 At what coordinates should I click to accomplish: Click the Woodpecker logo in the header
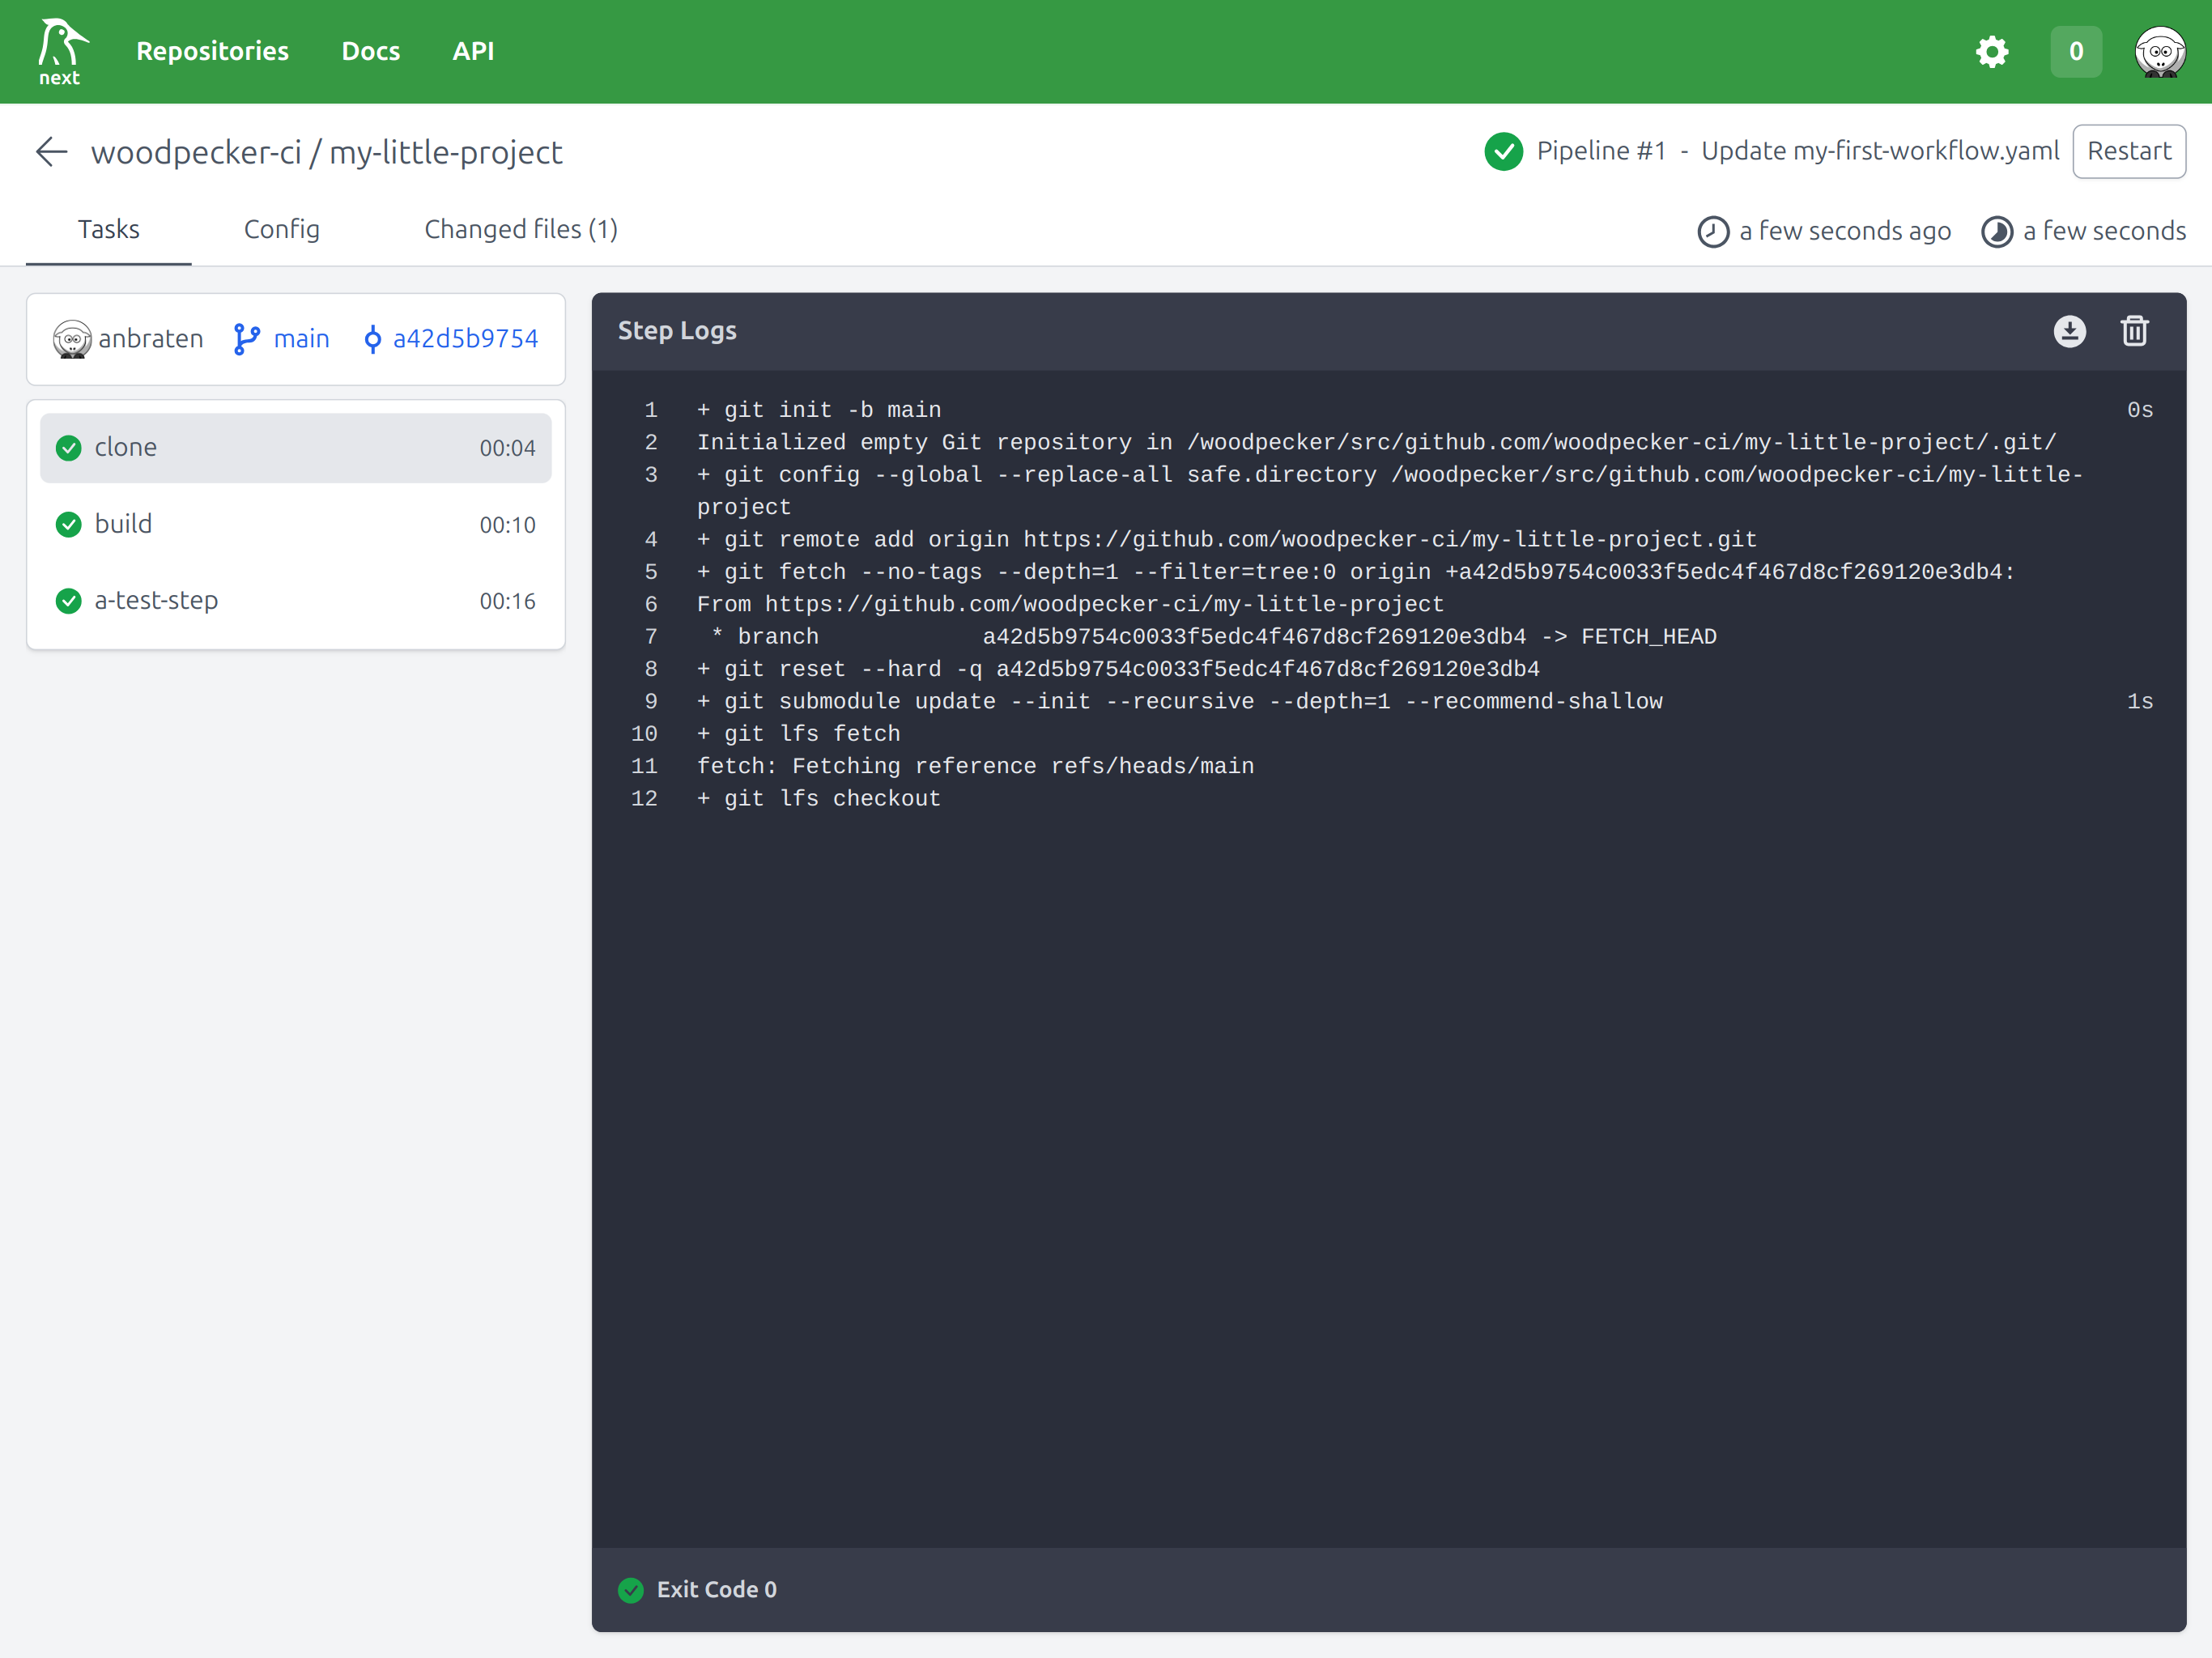pos(61,51)
